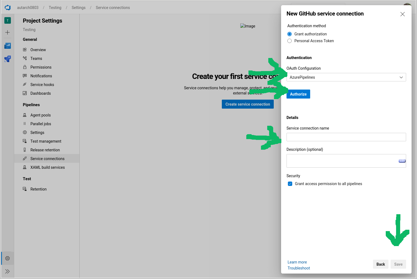Viewport: 417px width, 279px height.
Task: Open the Boards icon in left rail
Action: [x=8, y=46]
